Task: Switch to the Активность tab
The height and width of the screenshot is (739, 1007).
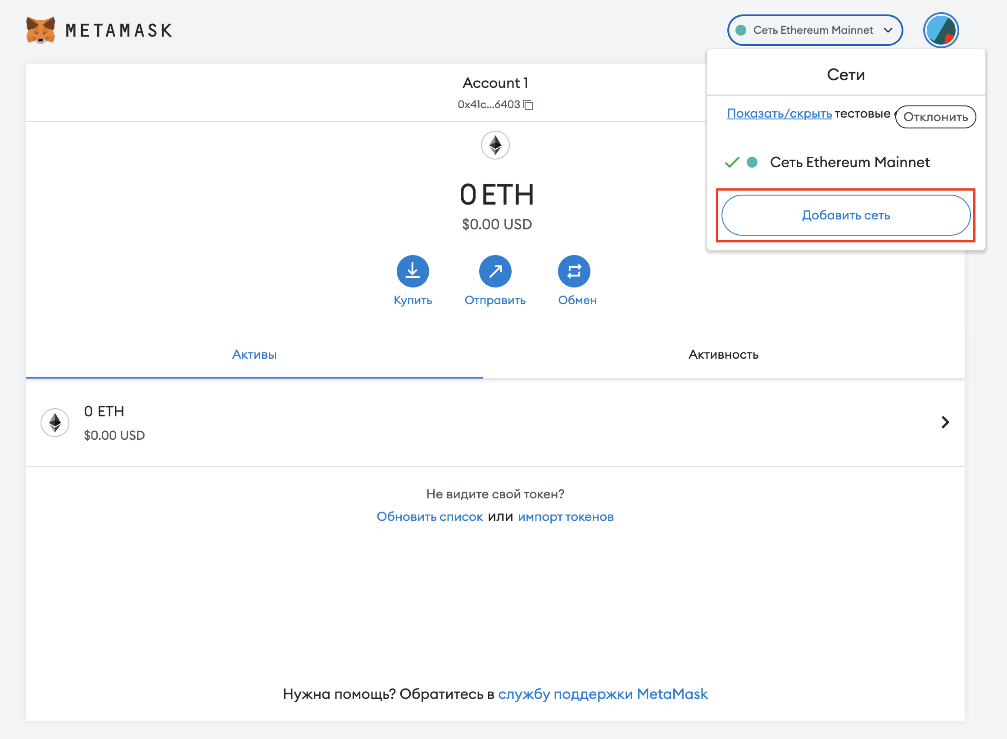Action: pyautogui.click(x=723, y=355)
